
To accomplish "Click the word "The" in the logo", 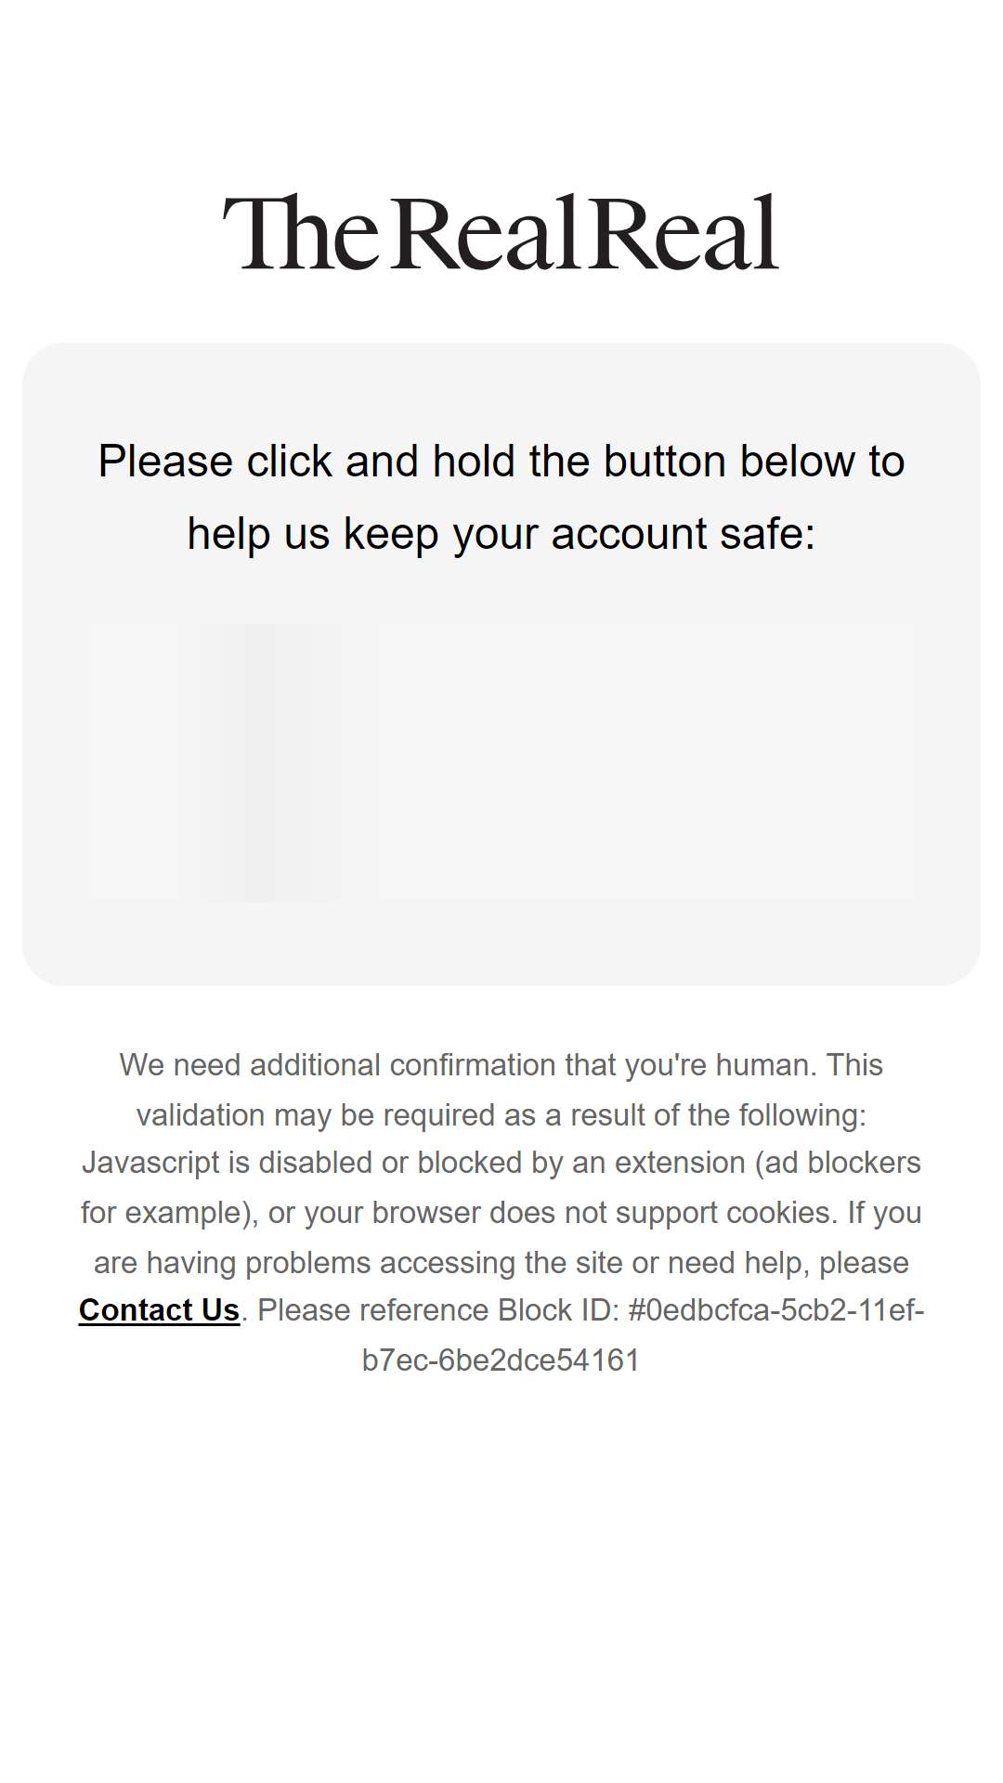I will [x=301, y=232].
